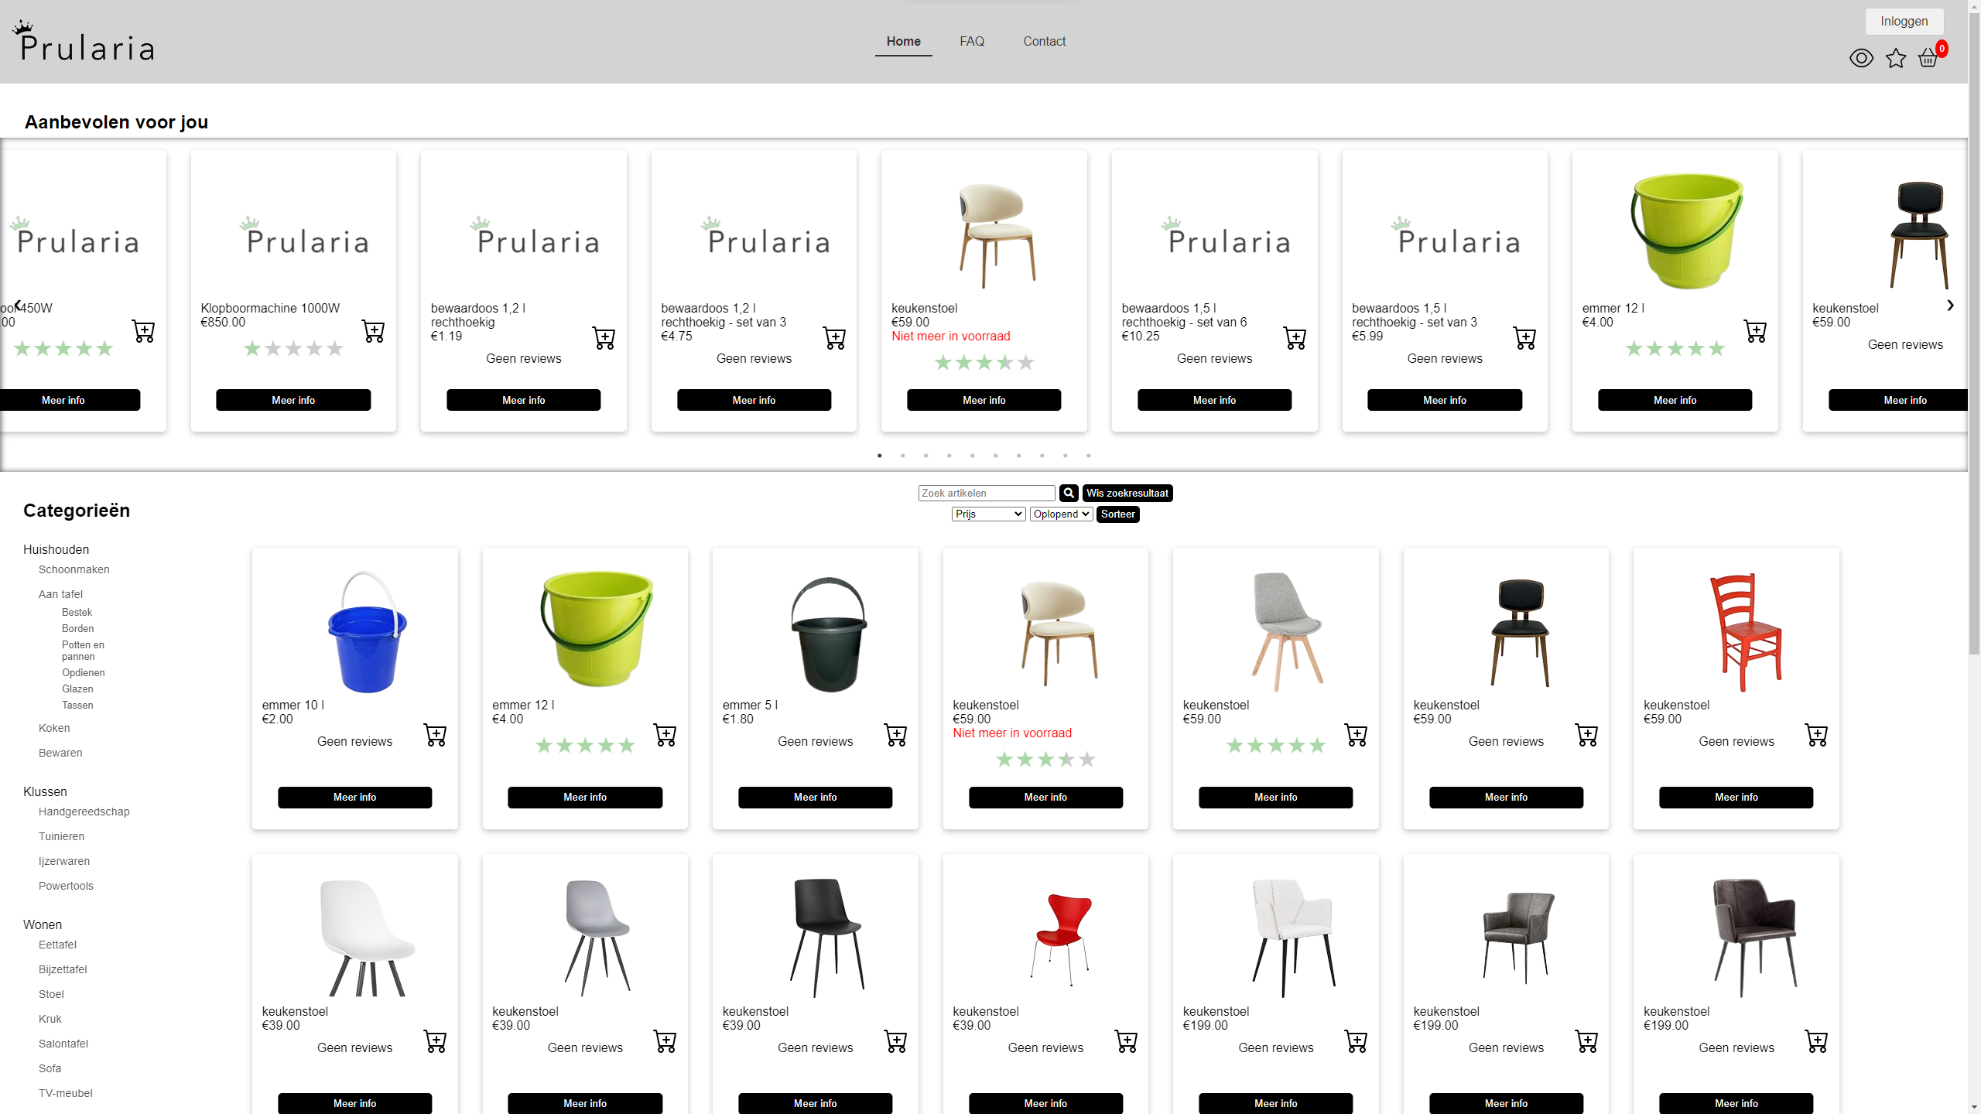The width and height of the screenshot is (1981, 1114).
Task: Add emmer 5 l to cart
Action: (895, 735)
